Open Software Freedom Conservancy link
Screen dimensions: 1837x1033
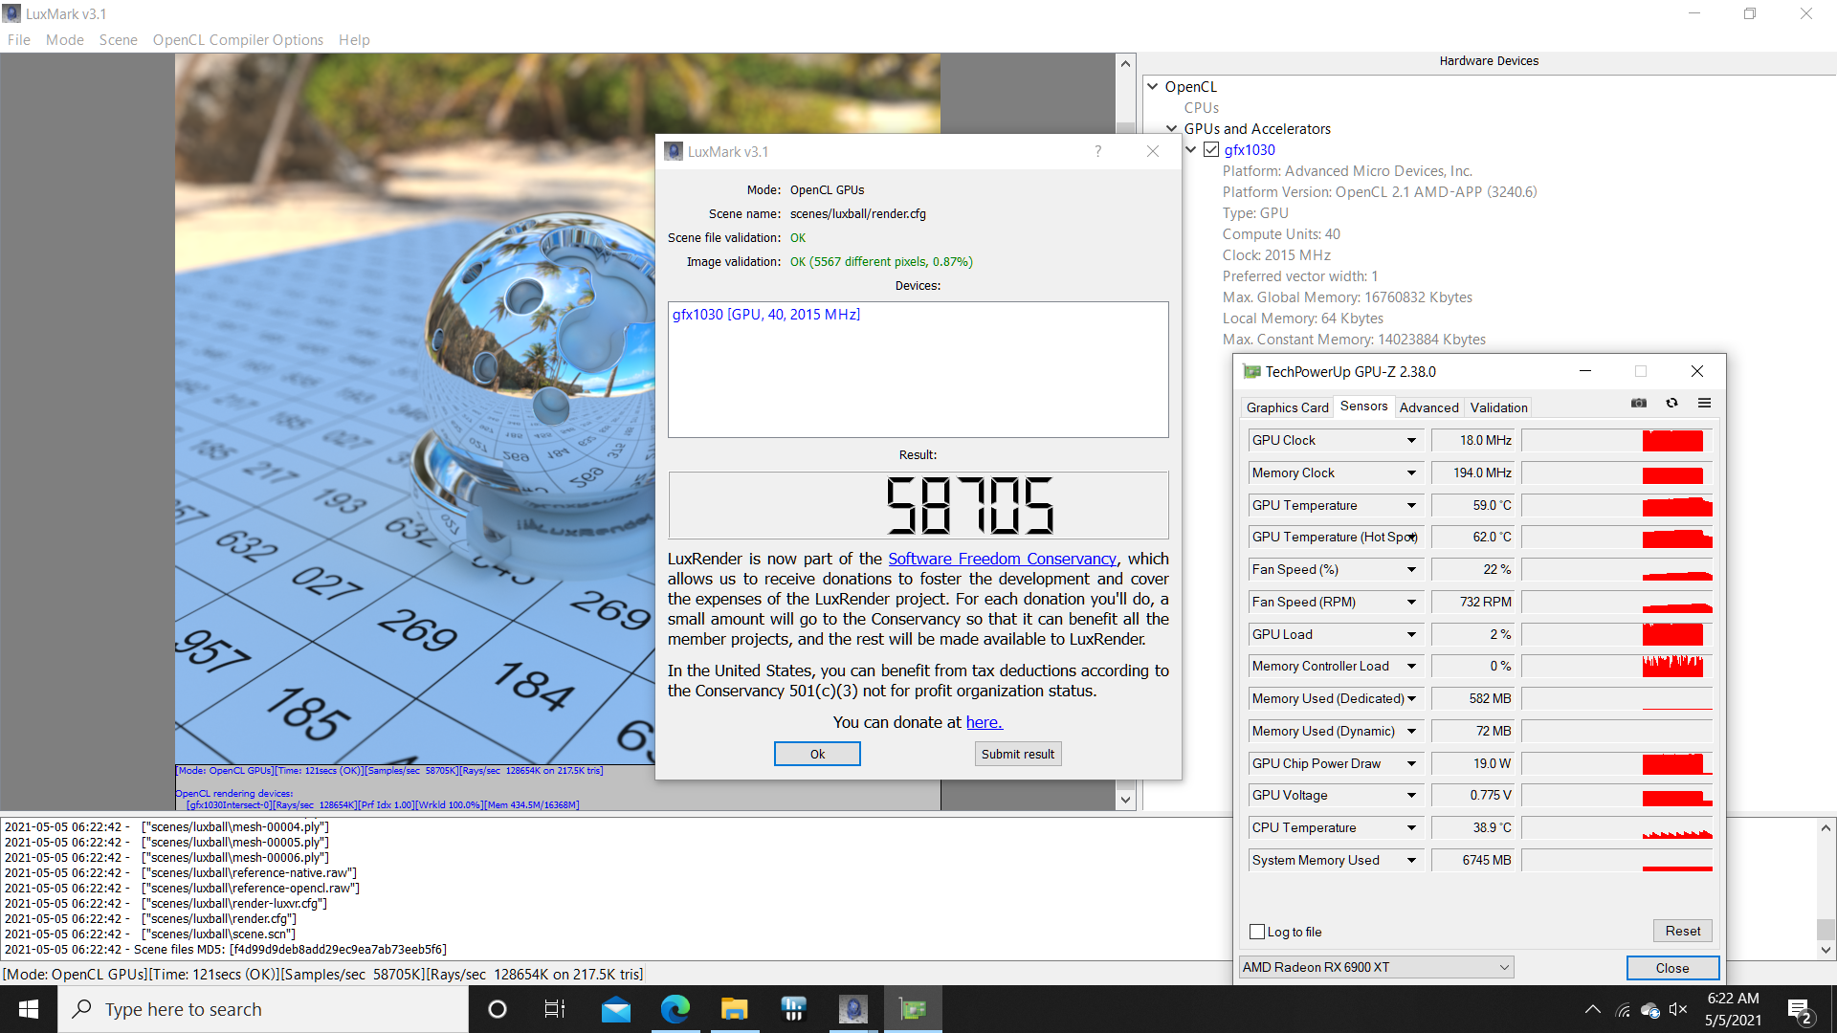click(x=1002, y=559)
